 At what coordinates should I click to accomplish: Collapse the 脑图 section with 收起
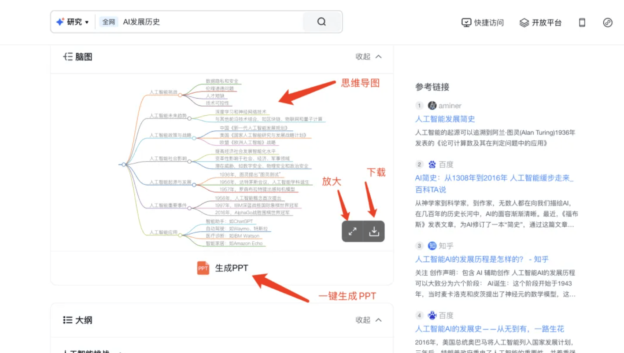[x=369, y=57]
